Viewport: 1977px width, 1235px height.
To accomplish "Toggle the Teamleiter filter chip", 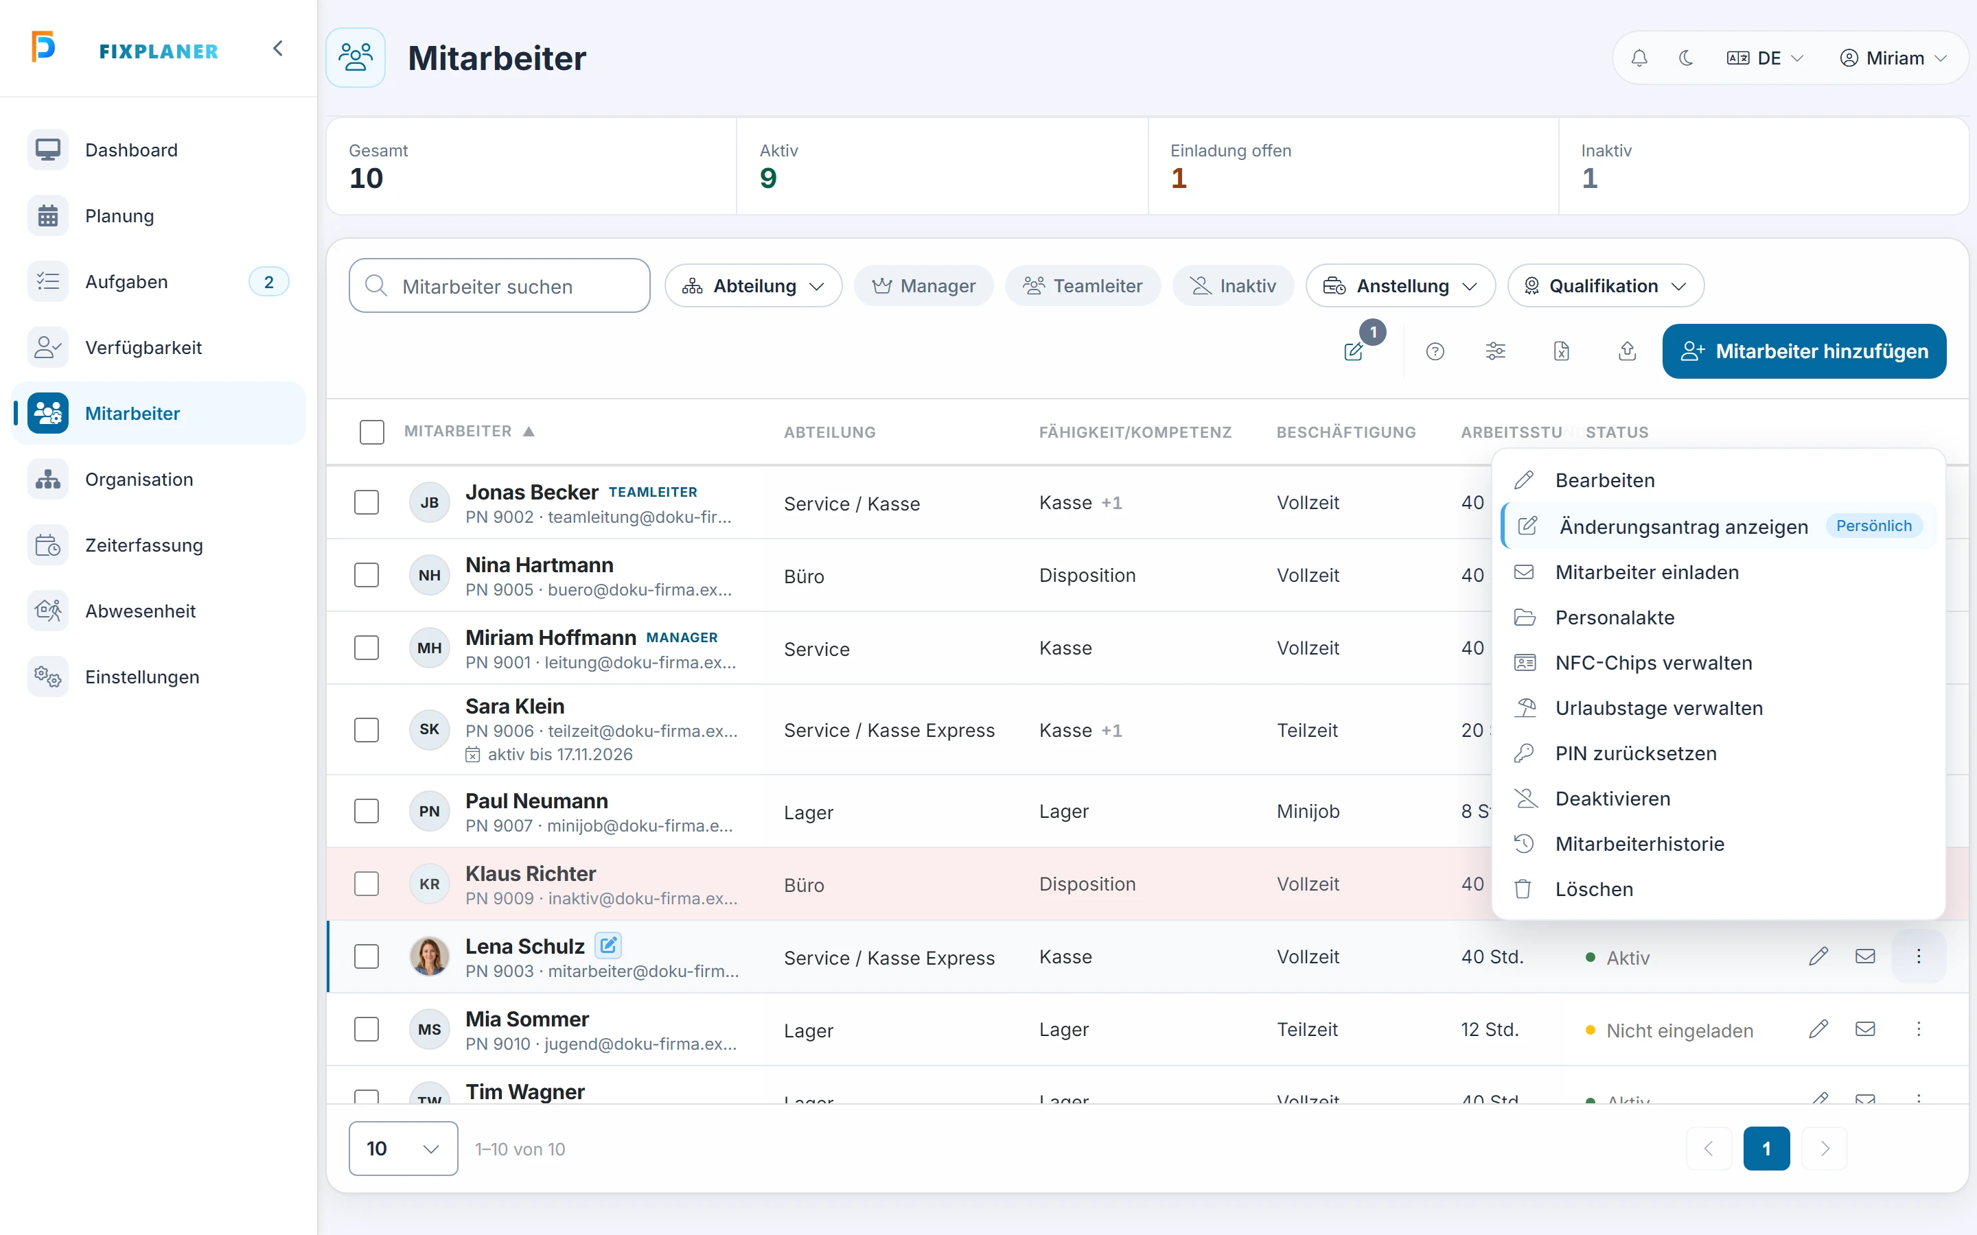I will click(x=1083, y=286).
